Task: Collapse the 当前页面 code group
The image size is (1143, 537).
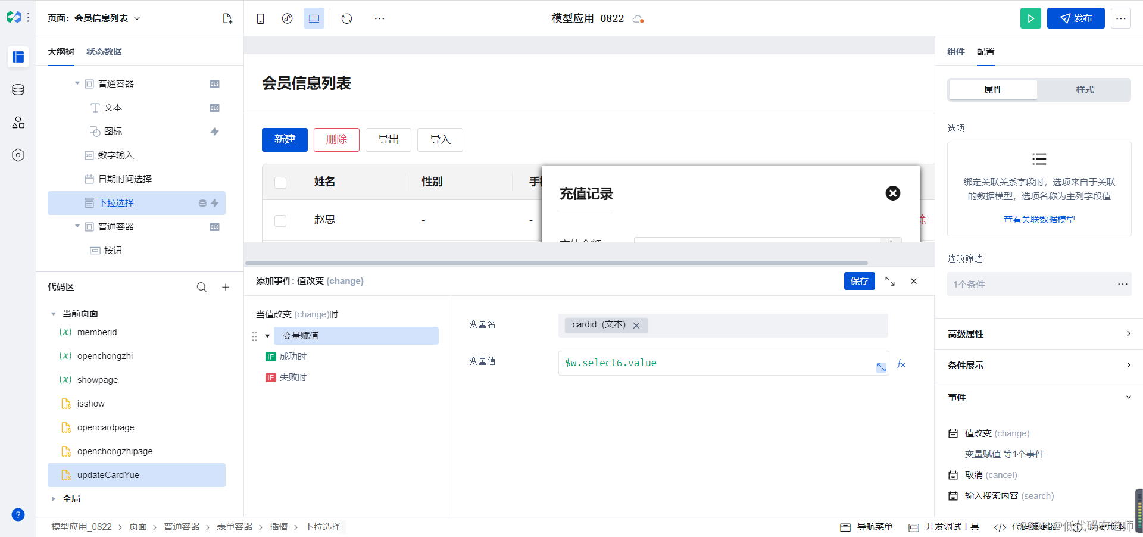Action: (x=54, y=314)
